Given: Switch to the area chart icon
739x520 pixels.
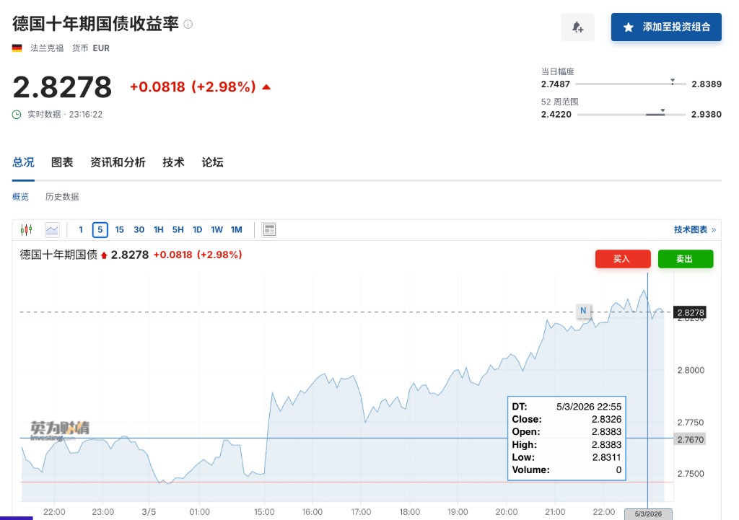Looking at the screenshot, I should coord(52,230).
